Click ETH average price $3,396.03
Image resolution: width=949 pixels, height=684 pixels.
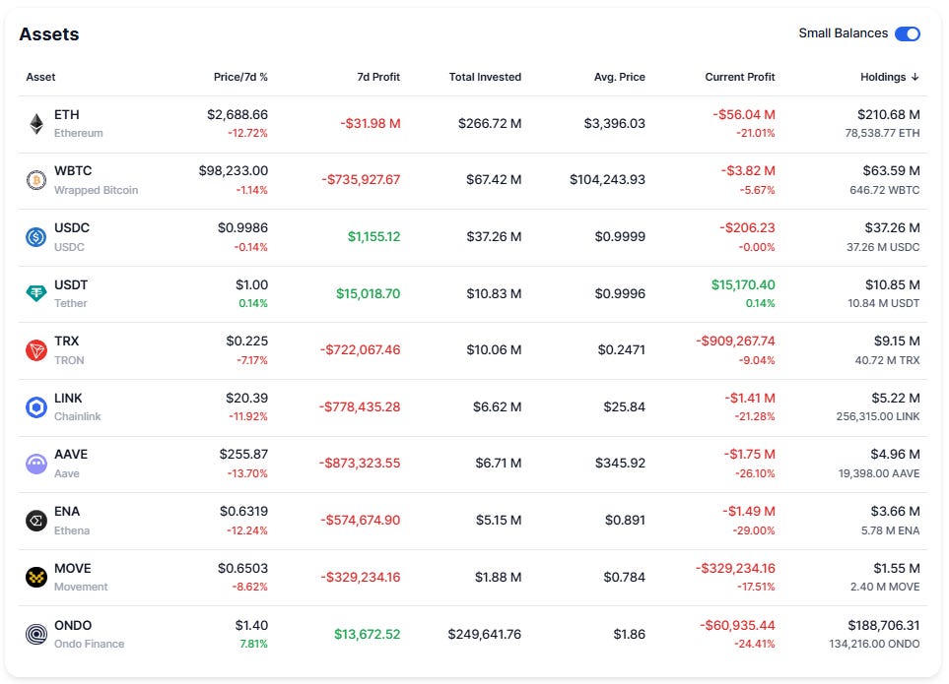point(614,123)
